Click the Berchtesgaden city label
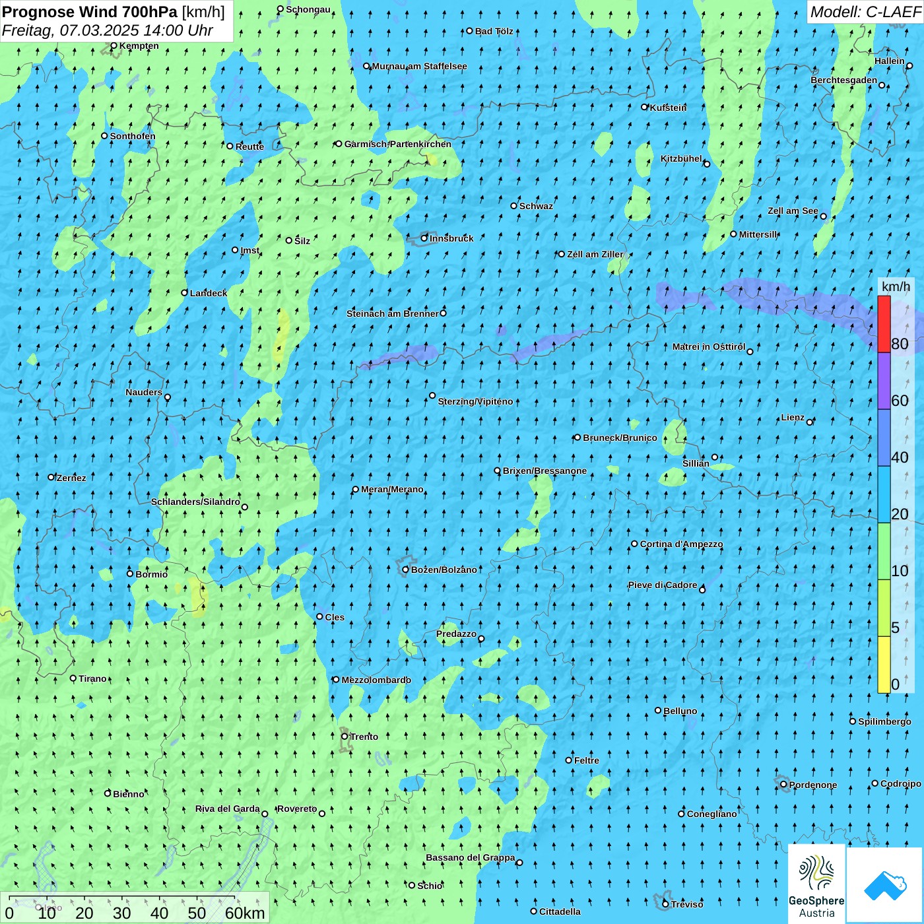The image size is (924, 924). coord(843,80)
